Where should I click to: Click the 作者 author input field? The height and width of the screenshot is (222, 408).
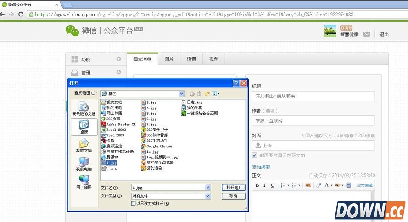coord(313,120)
